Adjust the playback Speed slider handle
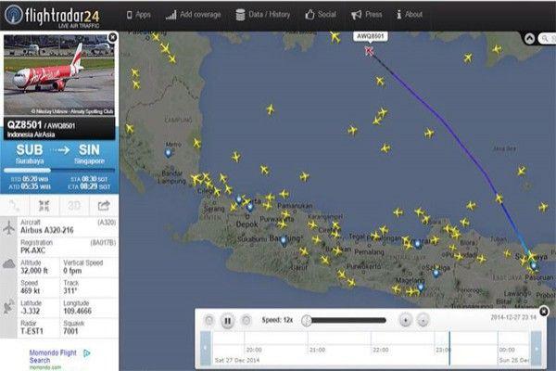The width and height of the screenshot is (556, 371). point(306,321)
